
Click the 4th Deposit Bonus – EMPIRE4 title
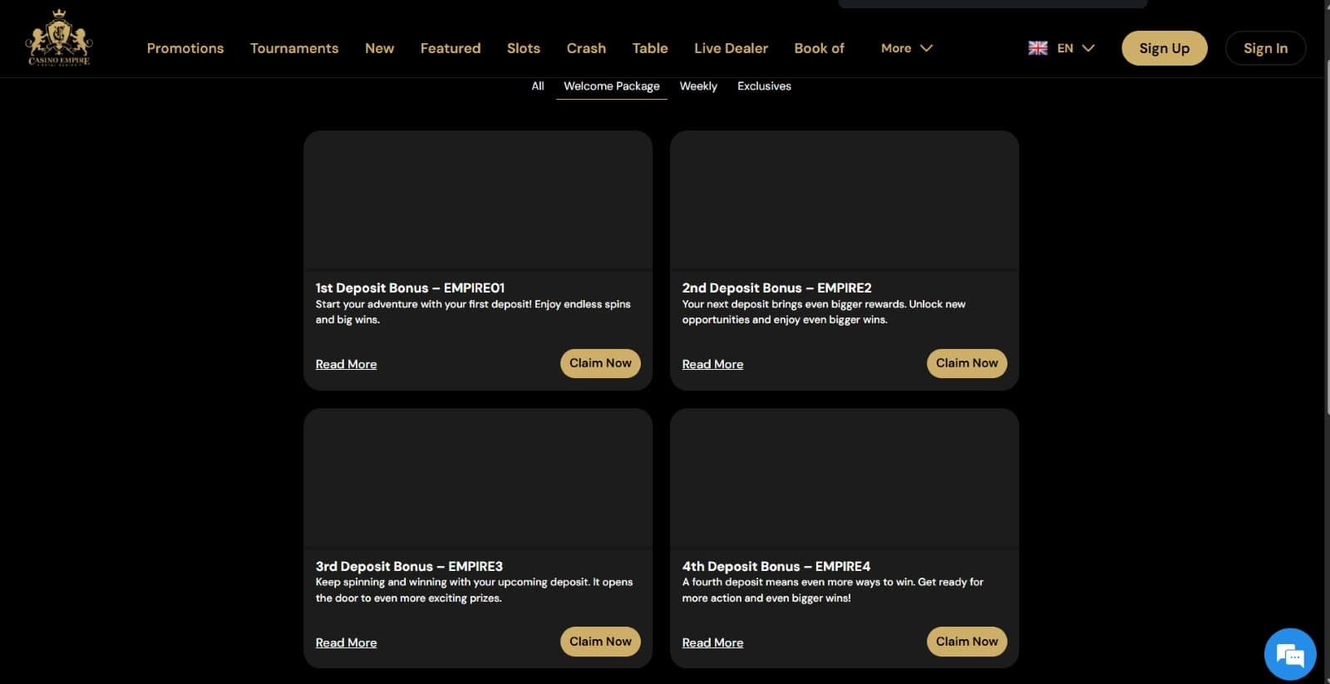click(x=776, y=566)
